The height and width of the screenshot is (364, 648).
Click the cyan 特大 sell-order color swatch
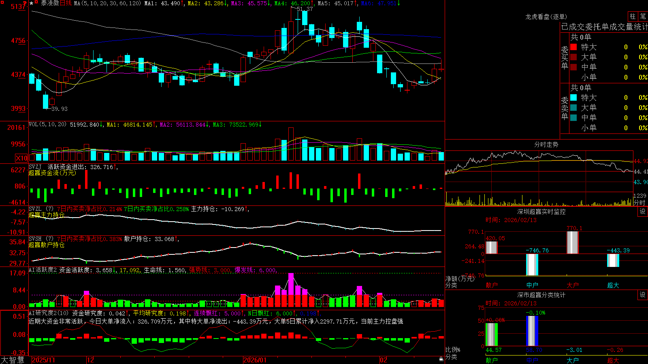click(x=573, y=97)
